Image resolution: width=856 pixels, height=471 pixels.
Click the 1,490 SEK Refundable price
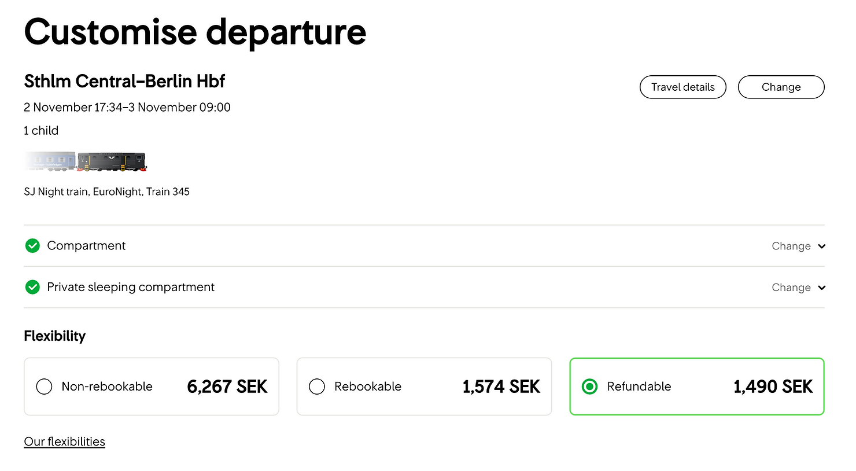(773, 387)
